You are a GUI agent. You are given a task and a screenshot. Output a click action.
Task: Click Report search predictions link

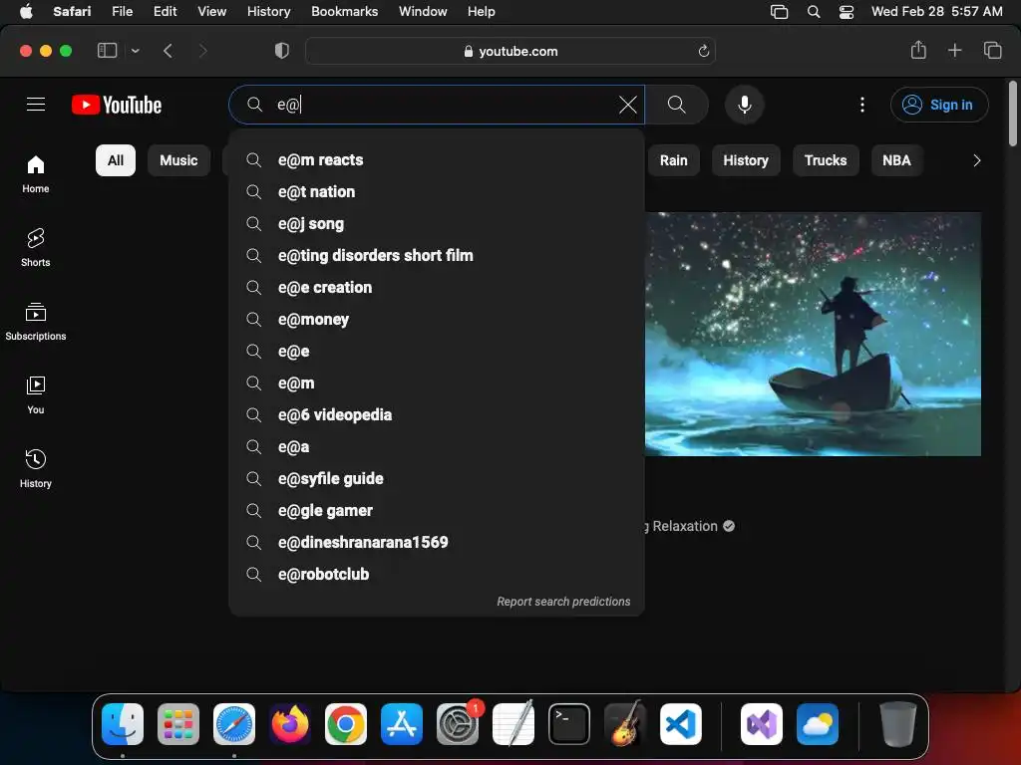point(563,602)
